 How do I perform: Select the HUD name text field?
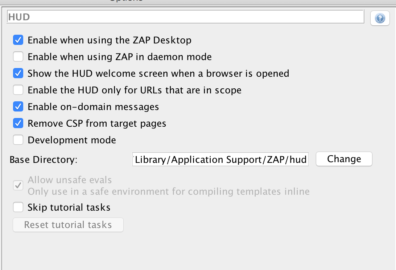185,17
